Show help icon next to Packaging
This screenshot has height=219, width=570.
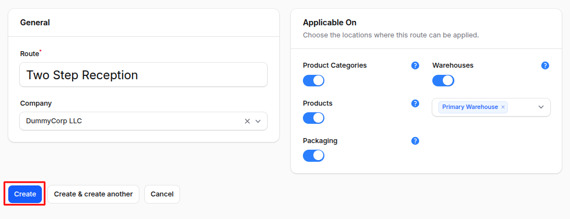415,140
